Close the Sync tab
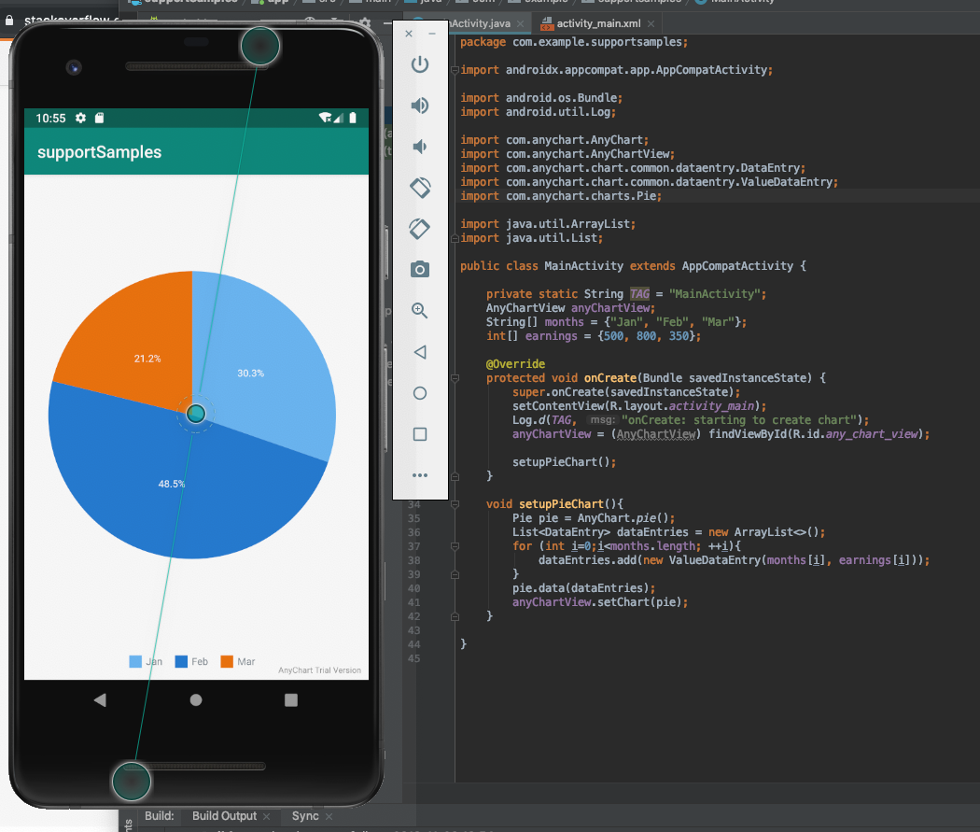Viewport: 980px width, 832px height. click(329, 816)
